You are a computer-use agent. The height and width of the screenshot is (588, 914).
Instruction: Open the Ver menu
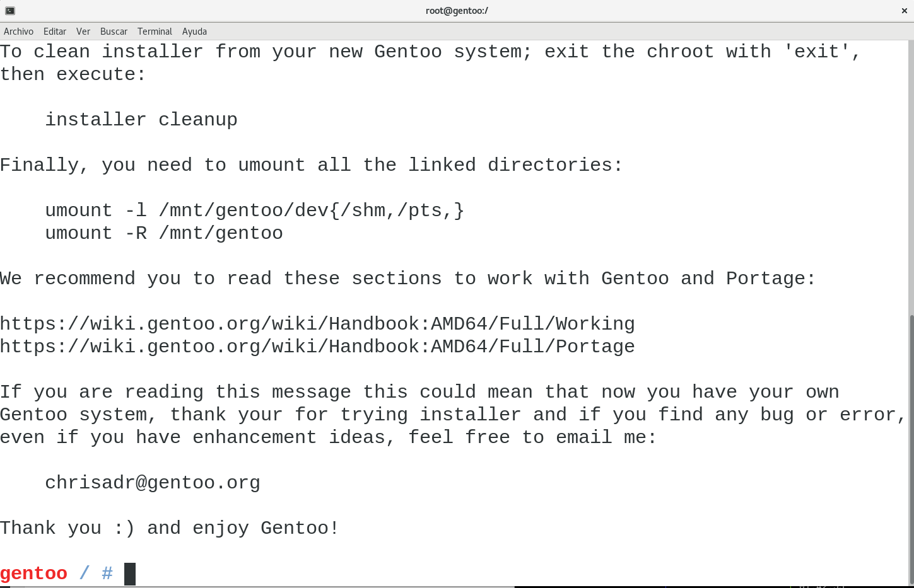(83, 32)
